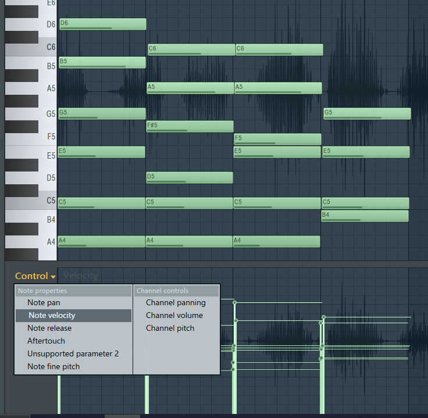The width and height of the screenshot is (428, 418).
Task: Click the black key between B5 and A5
Action: pyautogui.click(x=22, y=76)
